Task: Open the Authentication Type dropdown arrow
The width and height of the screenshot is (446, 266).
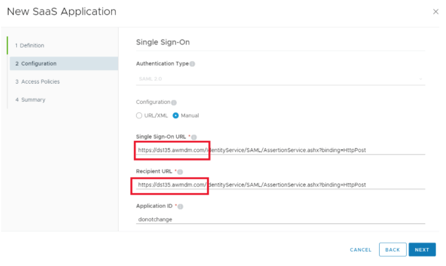Action: click(x=420, y=79)
